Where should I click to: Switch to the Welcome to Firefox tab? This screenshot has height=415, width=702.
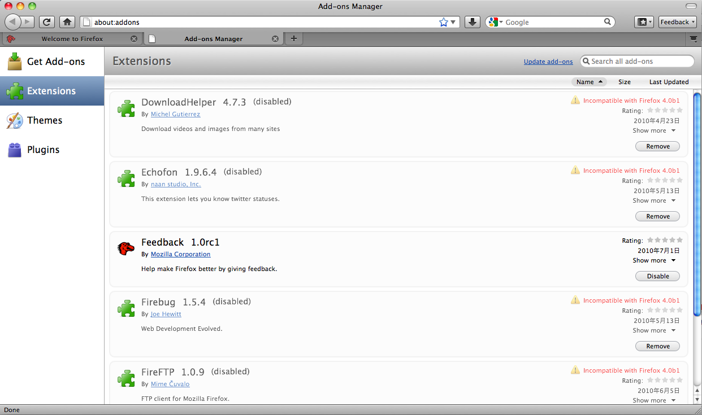[x=72, y=39]
